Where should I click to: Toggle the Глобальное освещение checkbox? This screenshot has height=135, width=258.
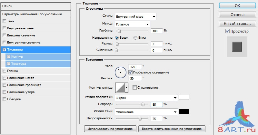tap(130, 72)
